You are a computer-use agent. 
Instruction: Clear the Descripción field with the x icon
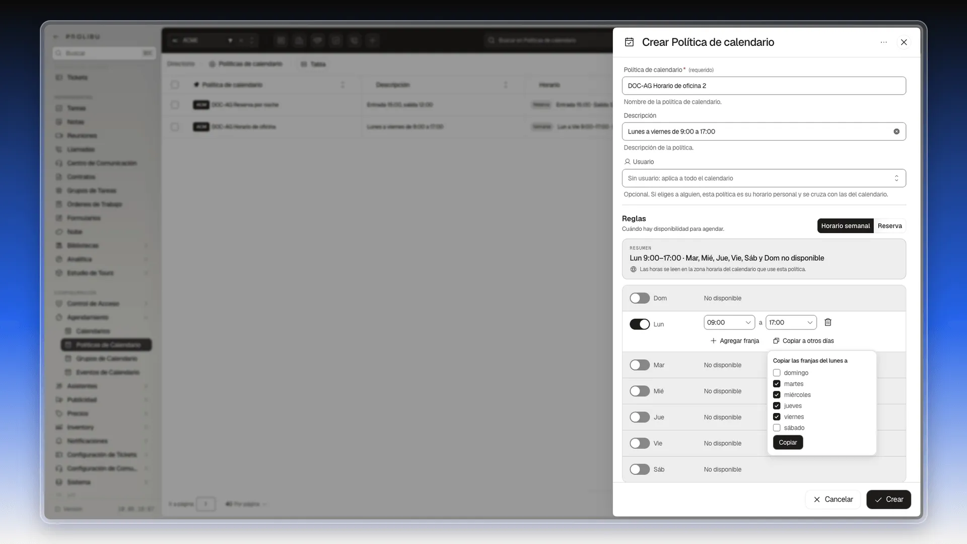coord(896,131)
